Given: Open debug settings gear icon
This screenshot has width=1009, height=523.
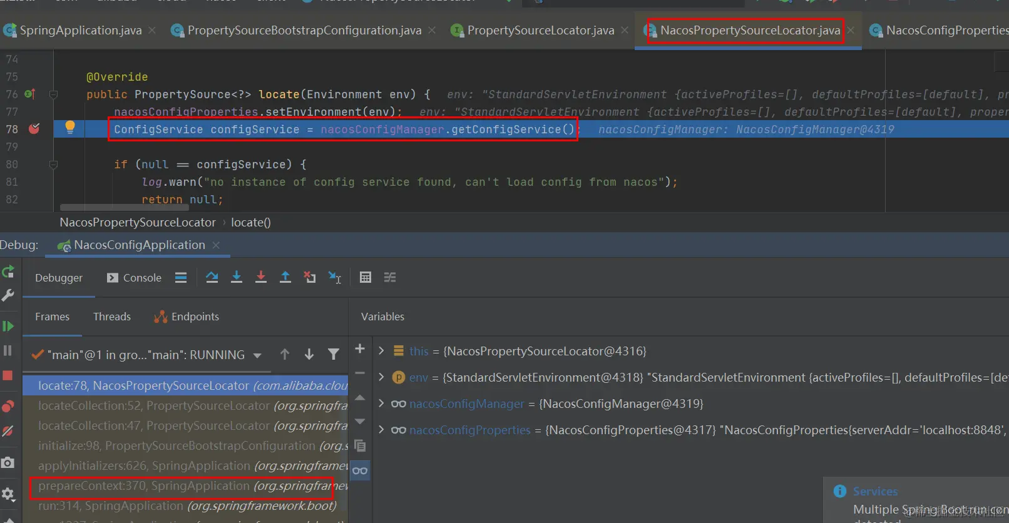Looking at the screenshot, I should [x=8, y=495].
